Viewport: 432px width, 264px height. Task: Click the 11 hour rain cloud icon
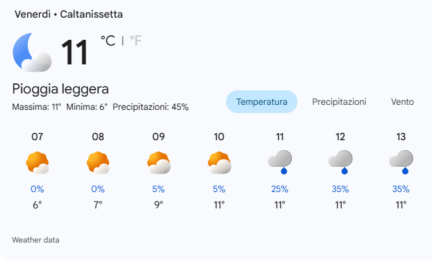coord(280,162)
